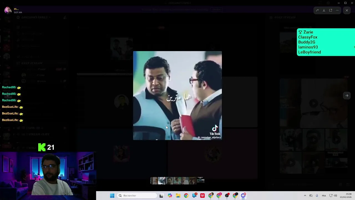This screenshot has height=200, width=355.
Task: Select the first thumbnail in the image strip
Action: [154, 181]
